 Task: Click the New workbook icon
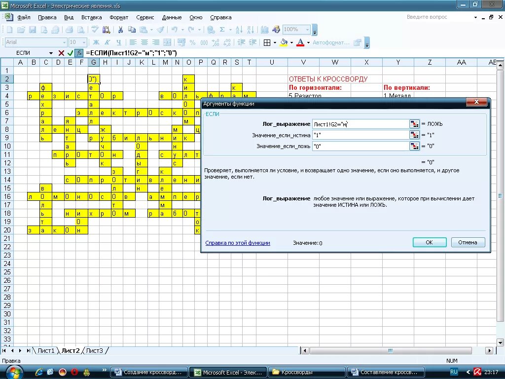click(x=10, y=30)
